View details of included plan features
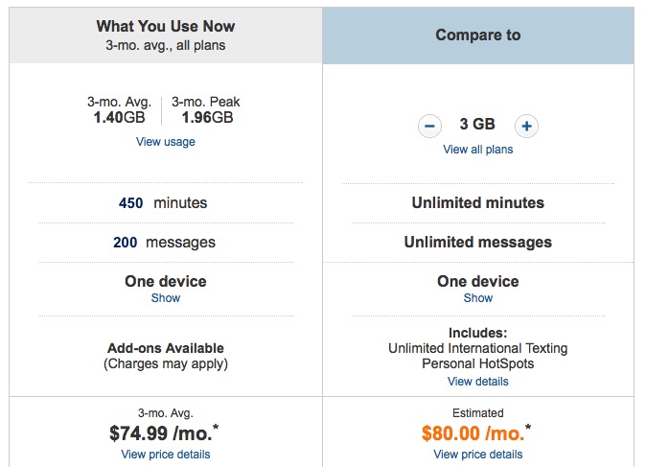 coord(478,382)
